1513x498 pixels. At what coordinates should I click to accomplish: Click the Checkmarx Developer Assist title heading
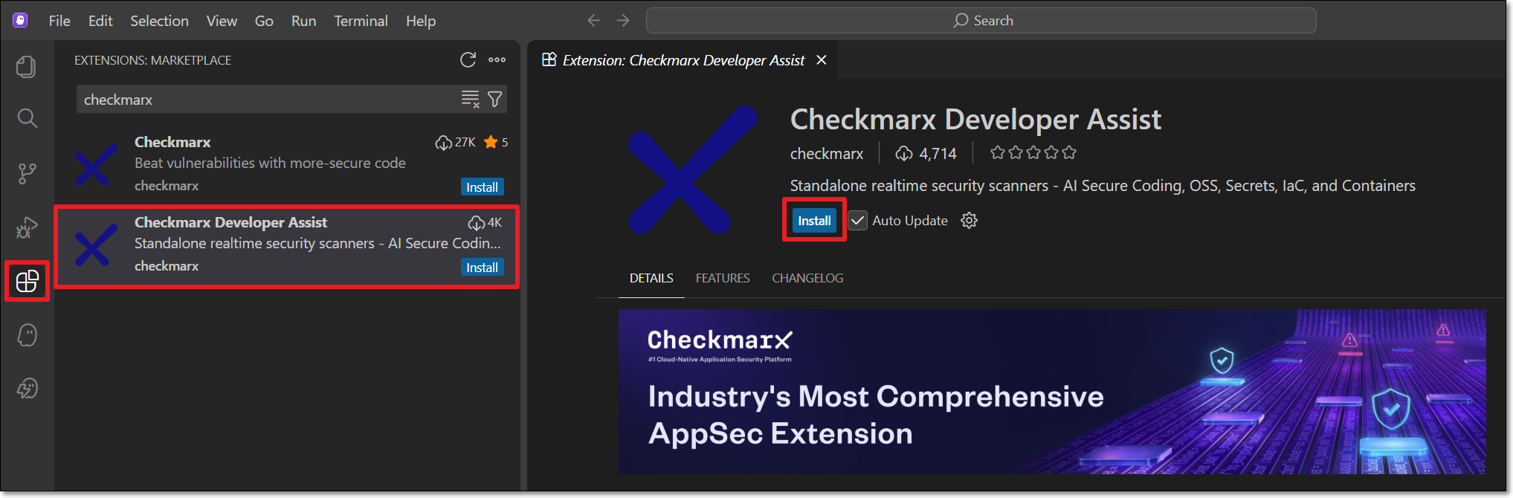point(975,120)
